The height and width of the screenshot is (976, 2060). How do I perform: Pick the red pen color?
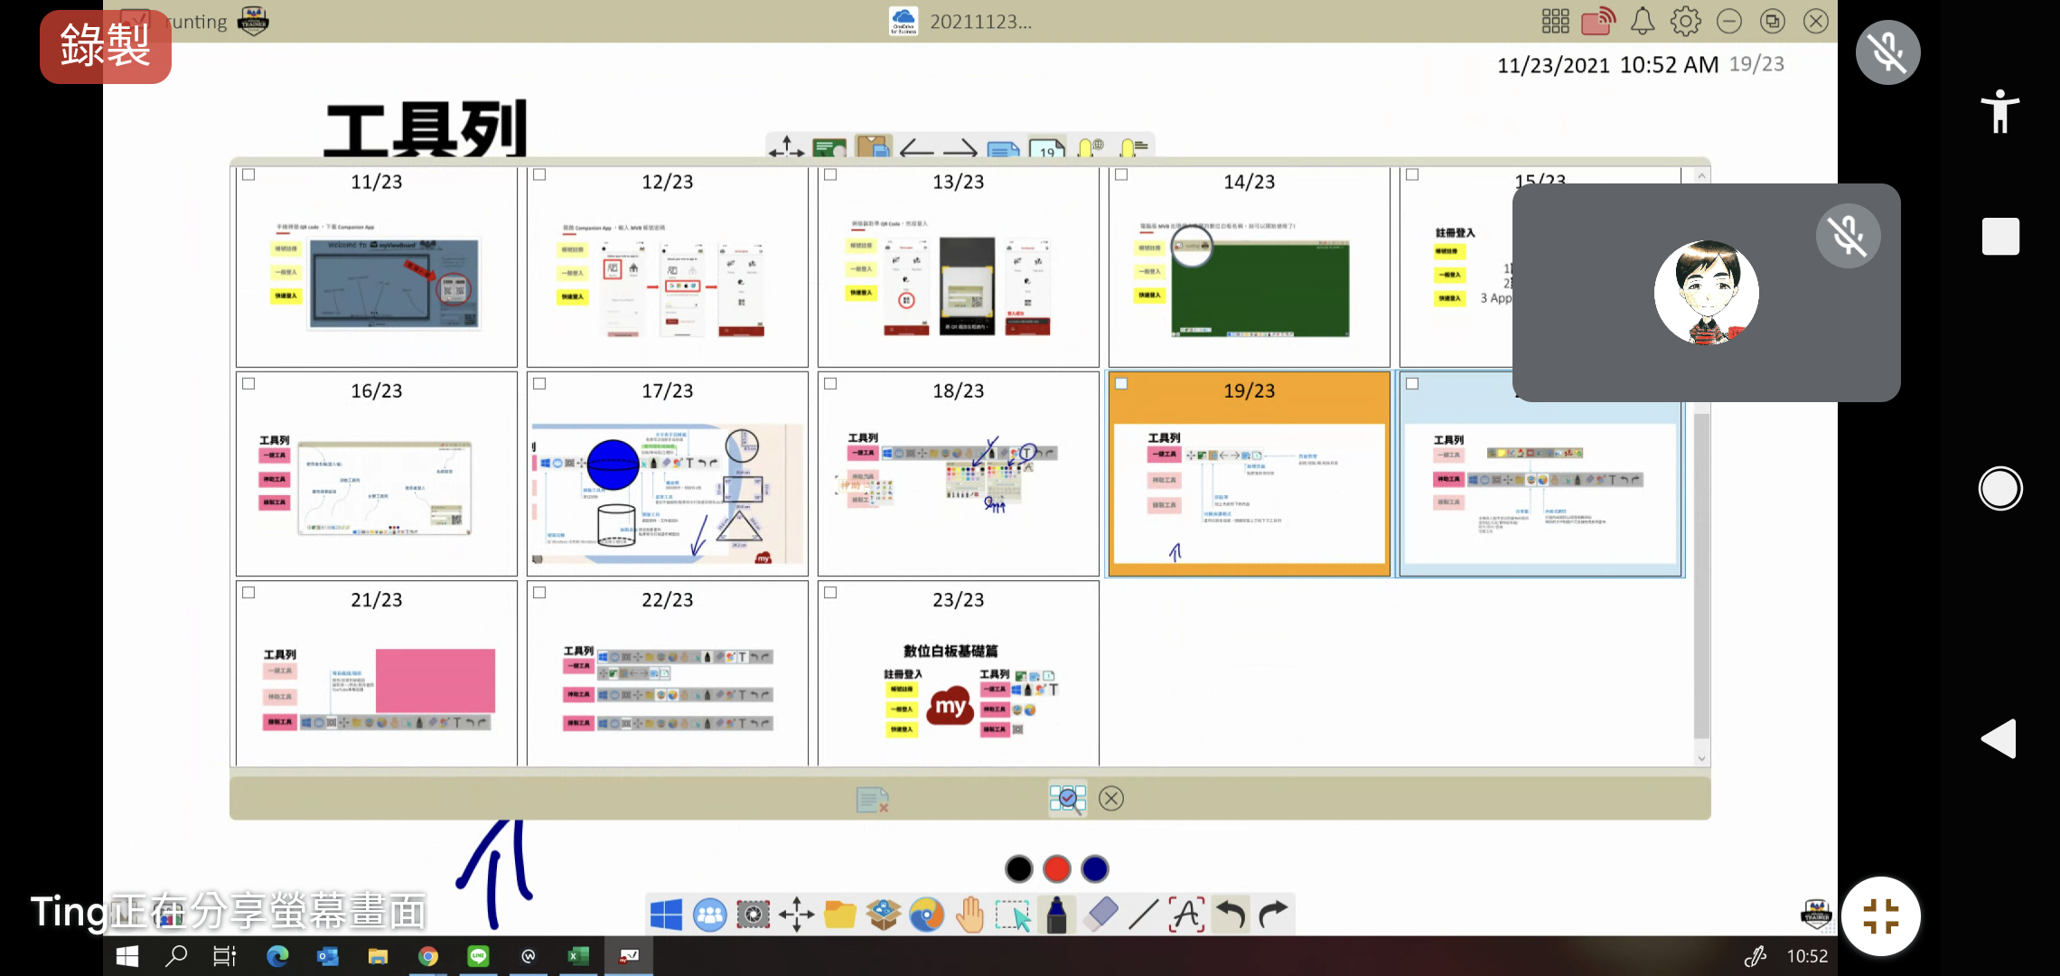1056,868
